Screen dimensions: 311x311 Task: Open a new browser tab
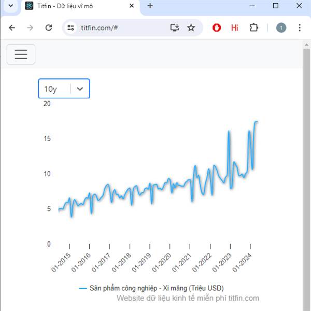tap(150, 6)
